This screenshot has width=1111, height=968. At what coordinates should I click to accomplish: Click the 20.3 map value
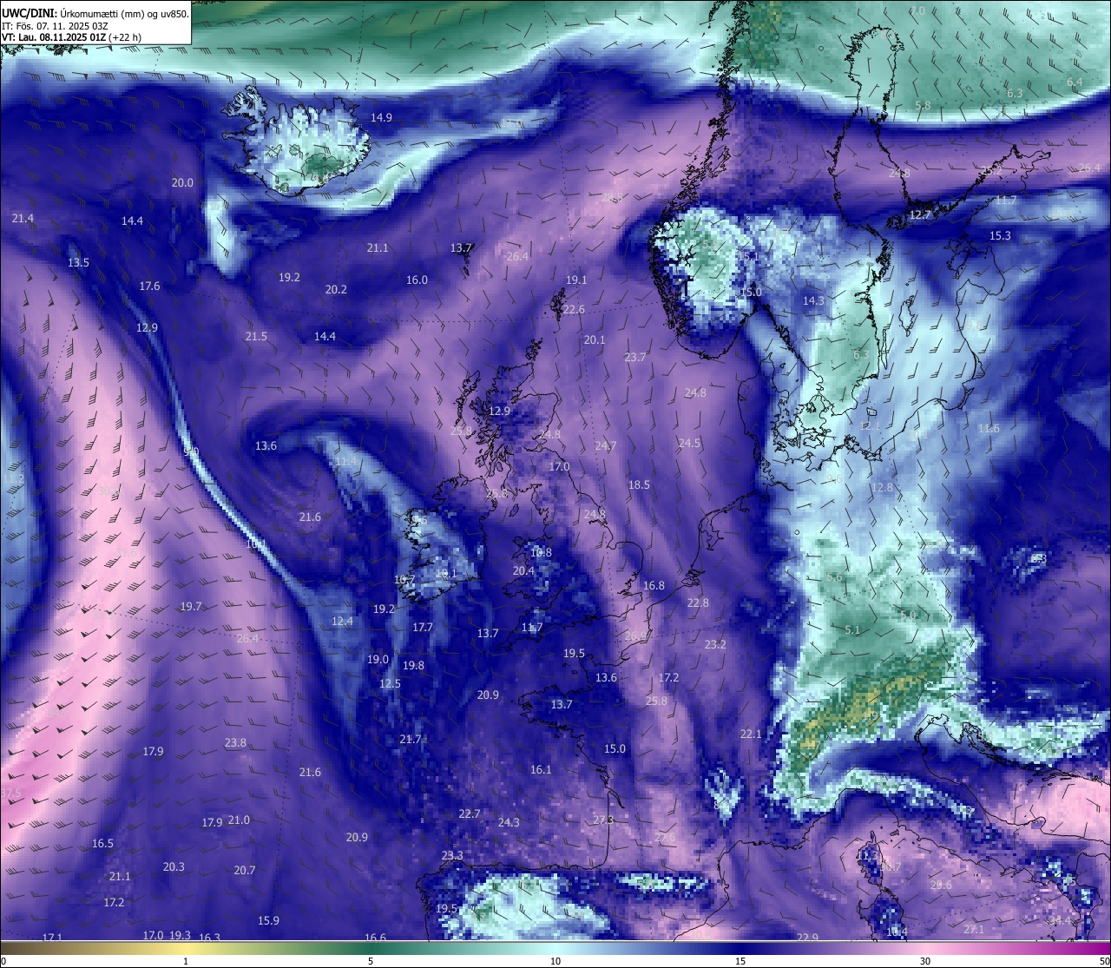(174, 866)
